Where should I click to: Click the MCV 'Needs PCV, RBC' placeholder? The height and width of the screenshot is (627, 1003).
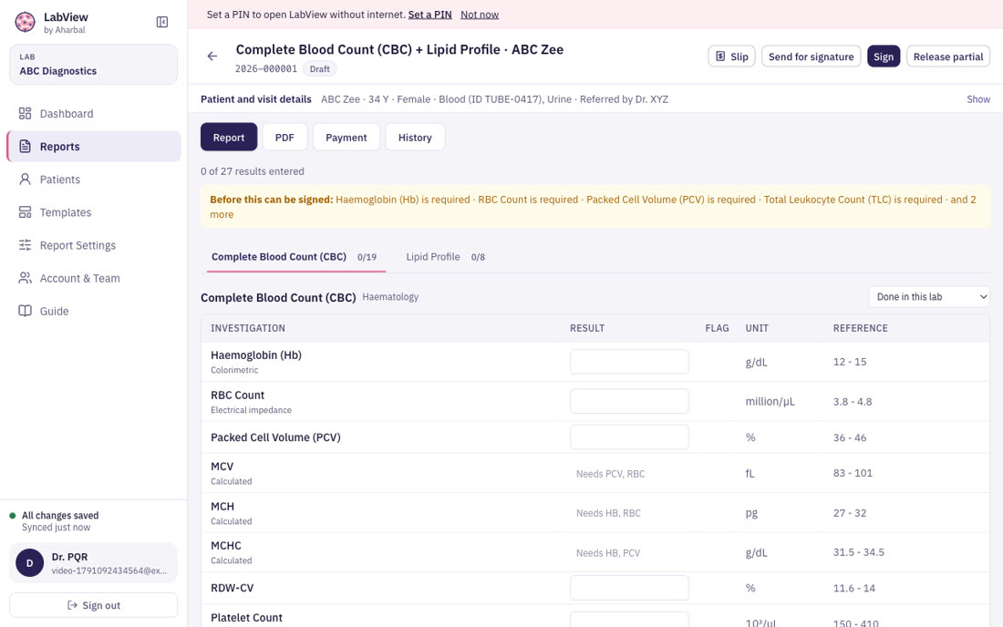[x=610, y=474]
